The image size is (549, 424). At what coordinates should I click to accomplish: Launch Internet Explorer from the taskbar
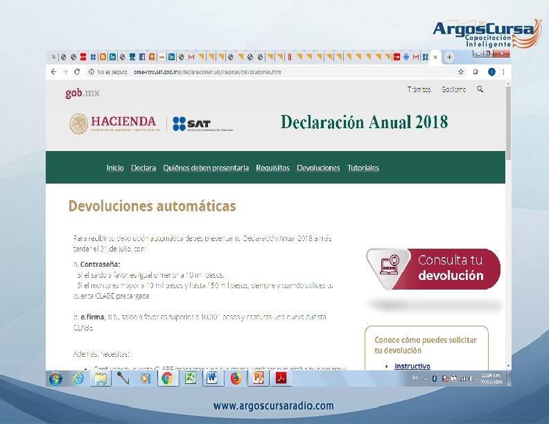click(78, 378)
